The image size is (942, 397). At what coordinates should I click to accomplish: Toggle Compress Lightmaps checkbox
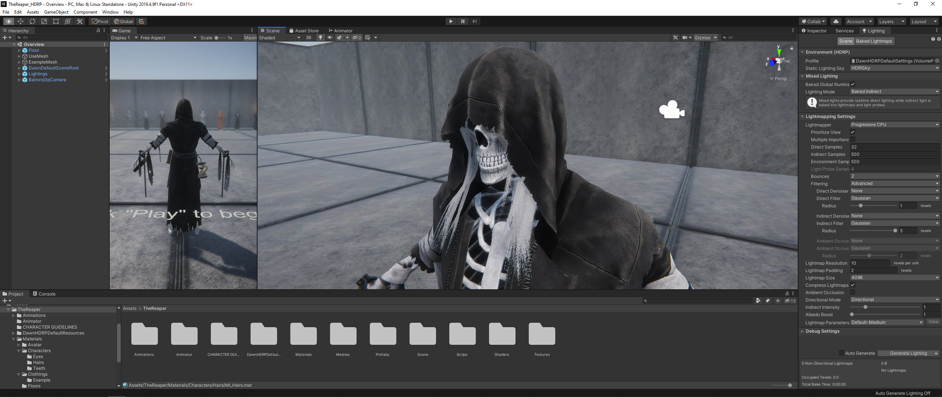853,285
